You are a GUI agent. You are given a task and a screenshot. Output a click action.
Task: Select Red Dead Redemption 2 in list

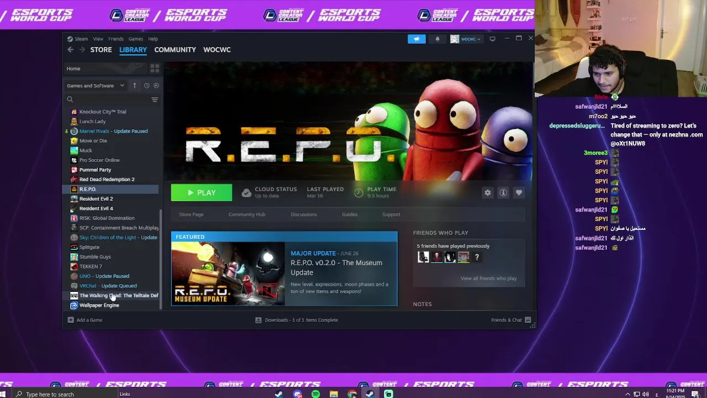(x=107, y=179)
